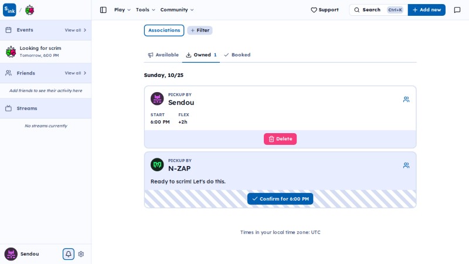The image size is (469, 264).
Task: Click the Sendou username in sidebar
Action: [x=30, y=254]
